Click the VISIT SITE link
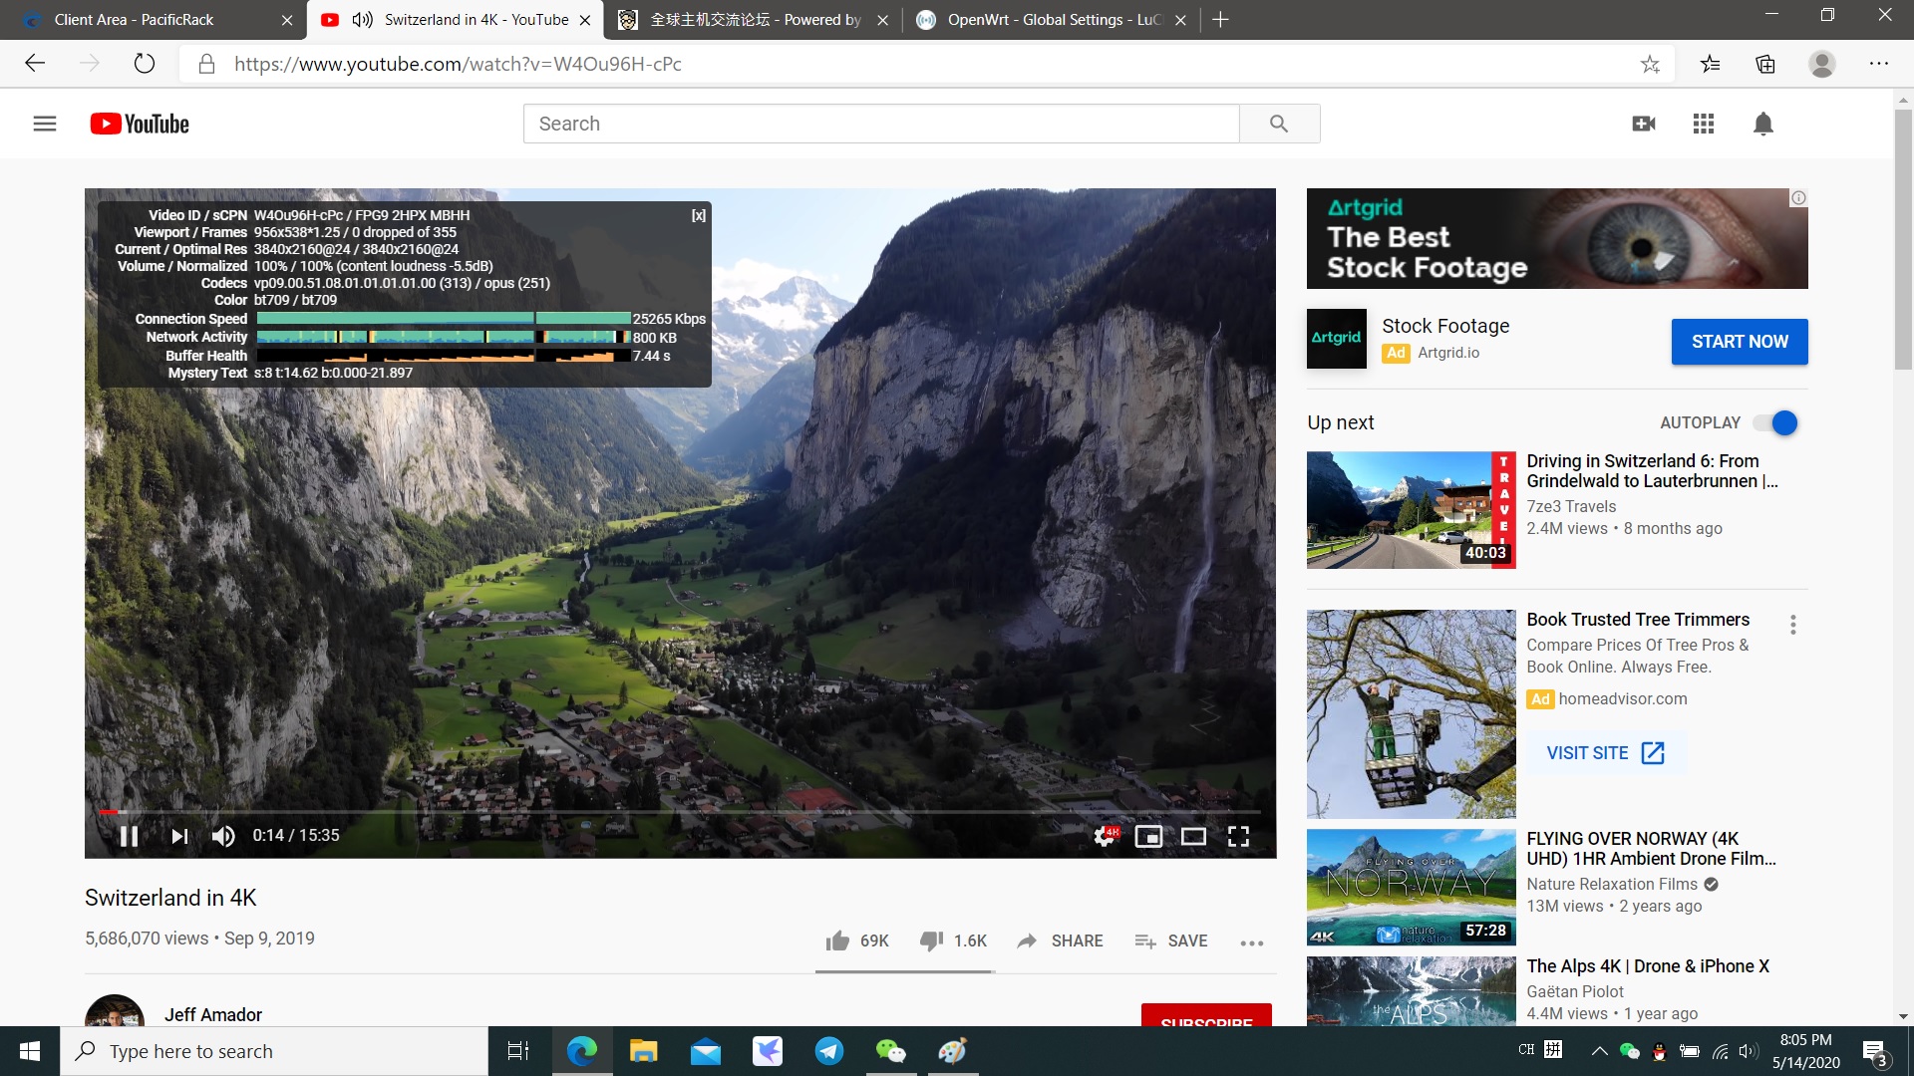The height and width of the screenshot is (1076, 1914). 1605,753
